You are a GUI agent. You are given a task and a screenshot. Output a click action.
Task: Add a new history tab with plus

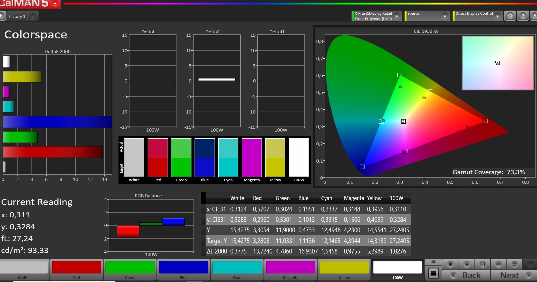33,17
